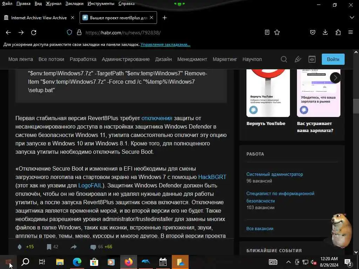
Task: Open Firefox application hamburger menu
Action: (351, 32)
